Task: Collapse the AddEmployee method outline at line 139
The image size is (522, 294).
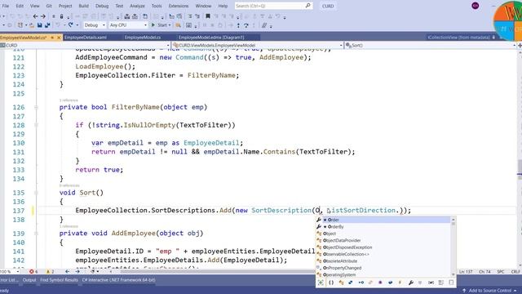Action: coord(36,234)
